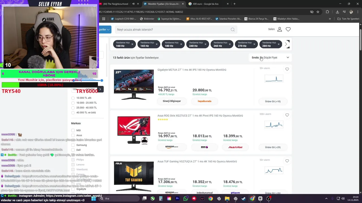
Task: Click Ürüne Git (+10) for Gigabyte monitor
Action: (273, 101)
